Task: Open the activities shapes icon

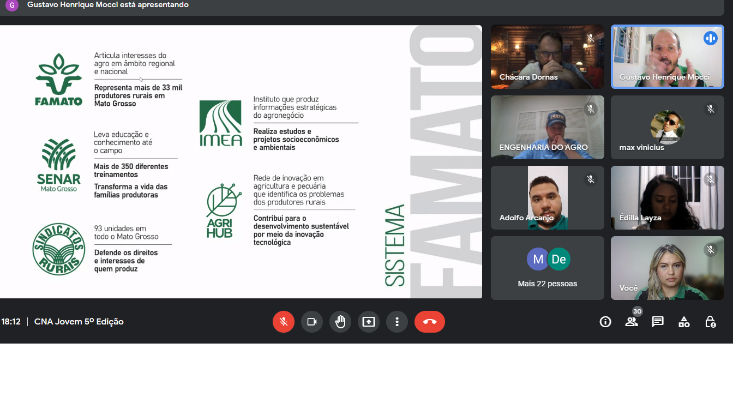Action: 684,322
